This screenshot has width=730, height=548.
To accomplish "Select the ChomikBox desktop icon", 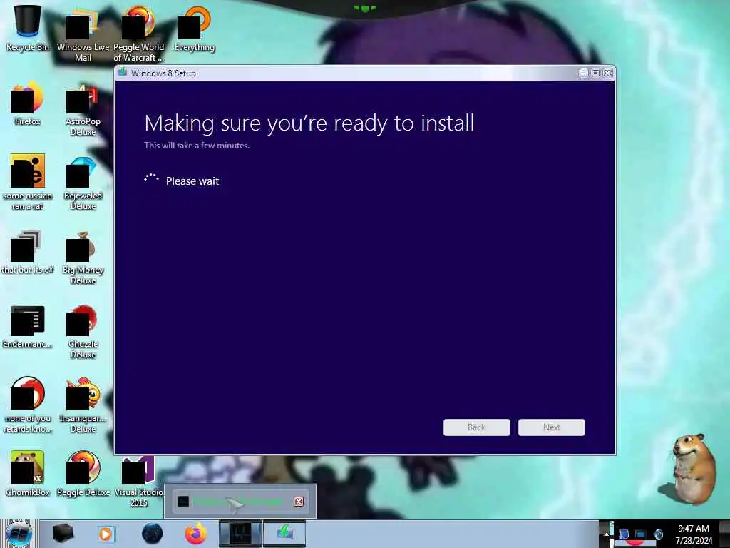I will 28,473.
